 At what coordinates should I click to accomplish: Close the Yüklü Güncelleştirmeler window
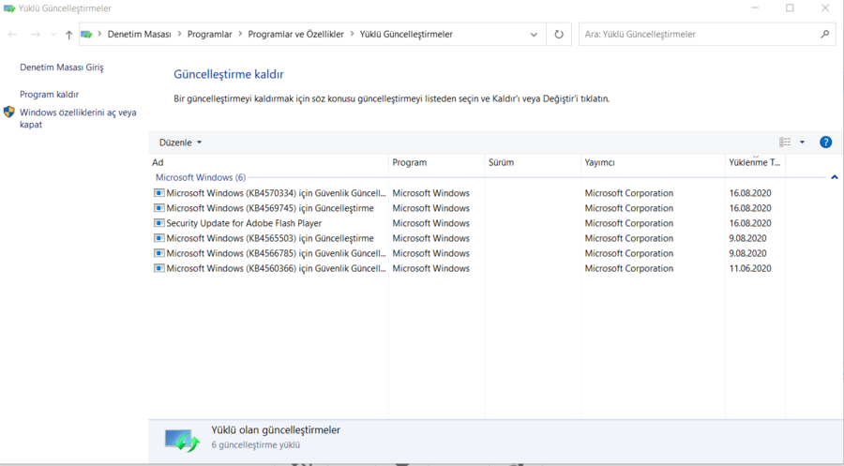point(824,8)
